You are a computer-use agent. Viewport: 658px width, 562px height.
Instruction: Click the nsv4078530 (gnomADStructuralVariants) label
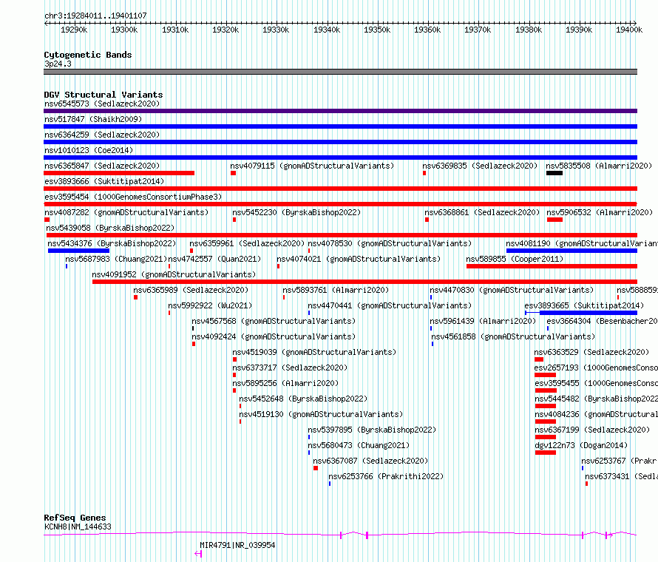click(390, 243)
